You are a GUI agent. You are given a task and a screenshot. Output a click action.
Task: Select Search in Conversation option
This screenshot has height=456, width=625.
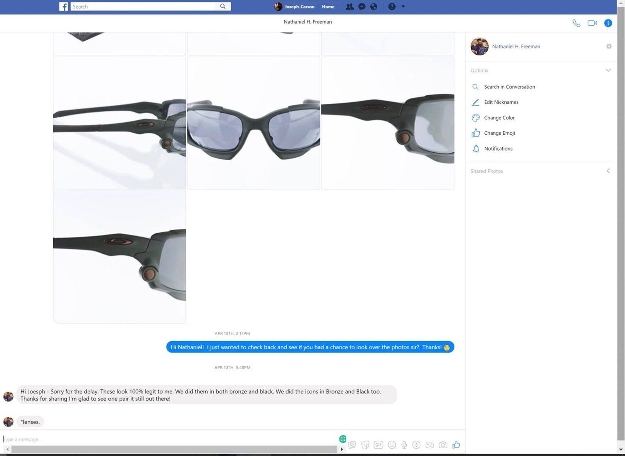click(509, 87)
